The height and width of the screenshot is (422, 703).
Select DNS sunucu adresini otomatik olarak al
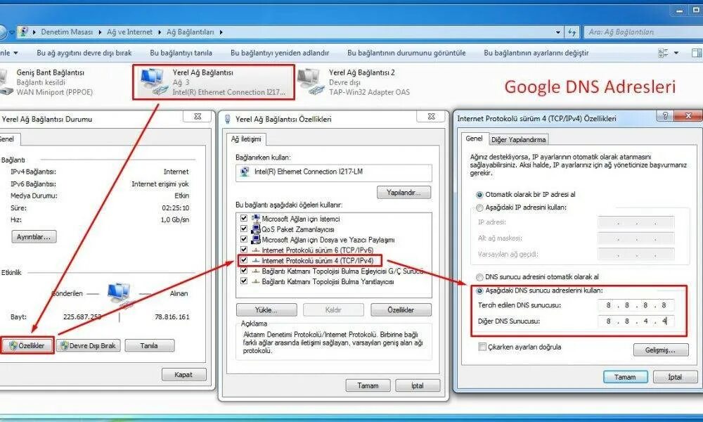pyautogui.click(x=479, y=277)
